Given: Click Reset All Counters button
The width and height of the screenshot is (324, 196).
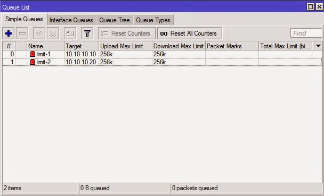Looking at the screenshot, I should click(190, 33).
